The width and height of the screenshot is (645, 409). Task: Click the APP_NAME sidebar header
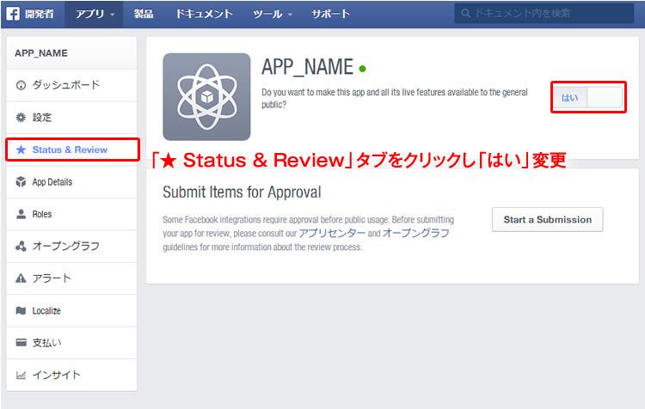coord(71,53)
